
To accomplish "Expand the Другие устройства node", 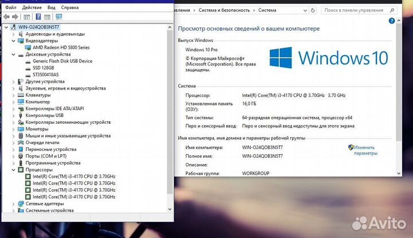I will click(13, 81).
